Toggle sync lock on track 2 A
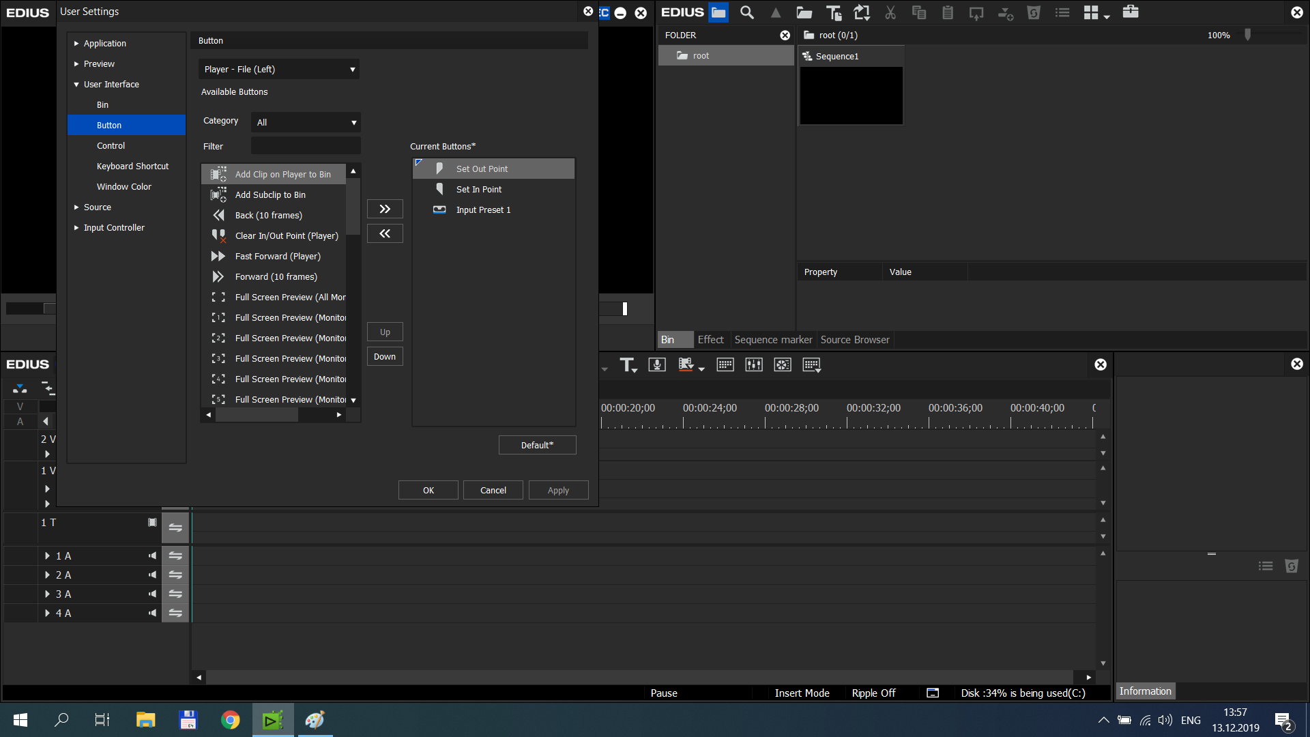Image resolution: width=1310 pixels, height=737 pixels. tap(175, 575)
